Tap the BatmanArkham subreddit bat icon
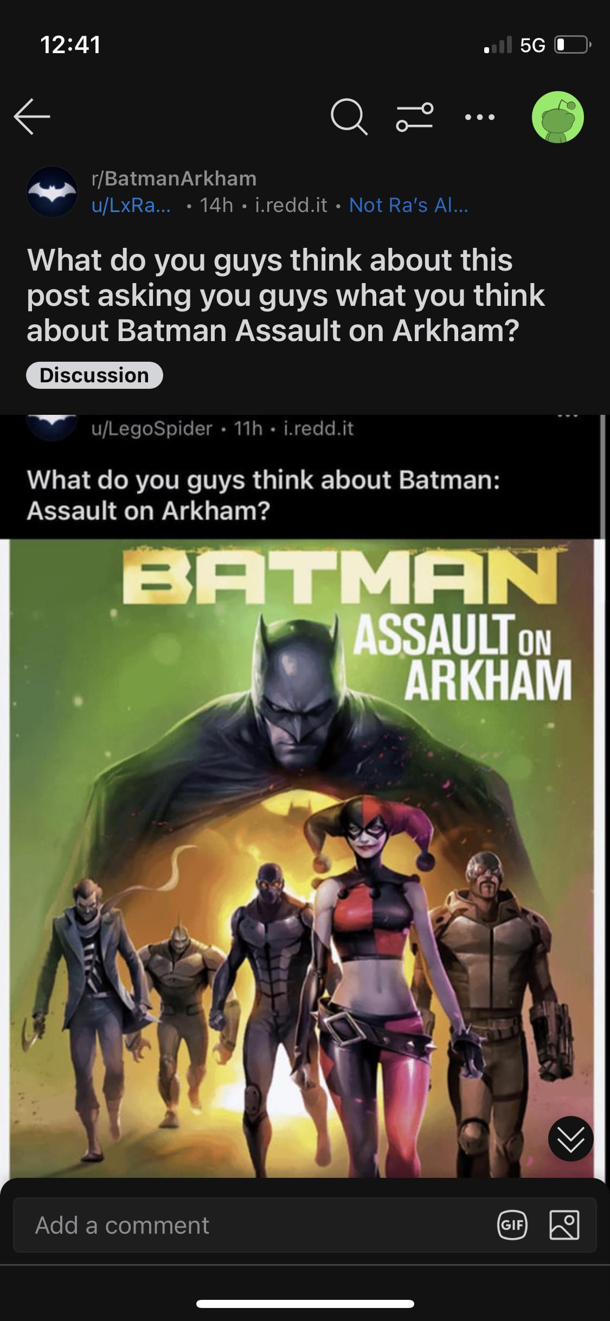The image size is (610, 1321). [x=52, y=191]
